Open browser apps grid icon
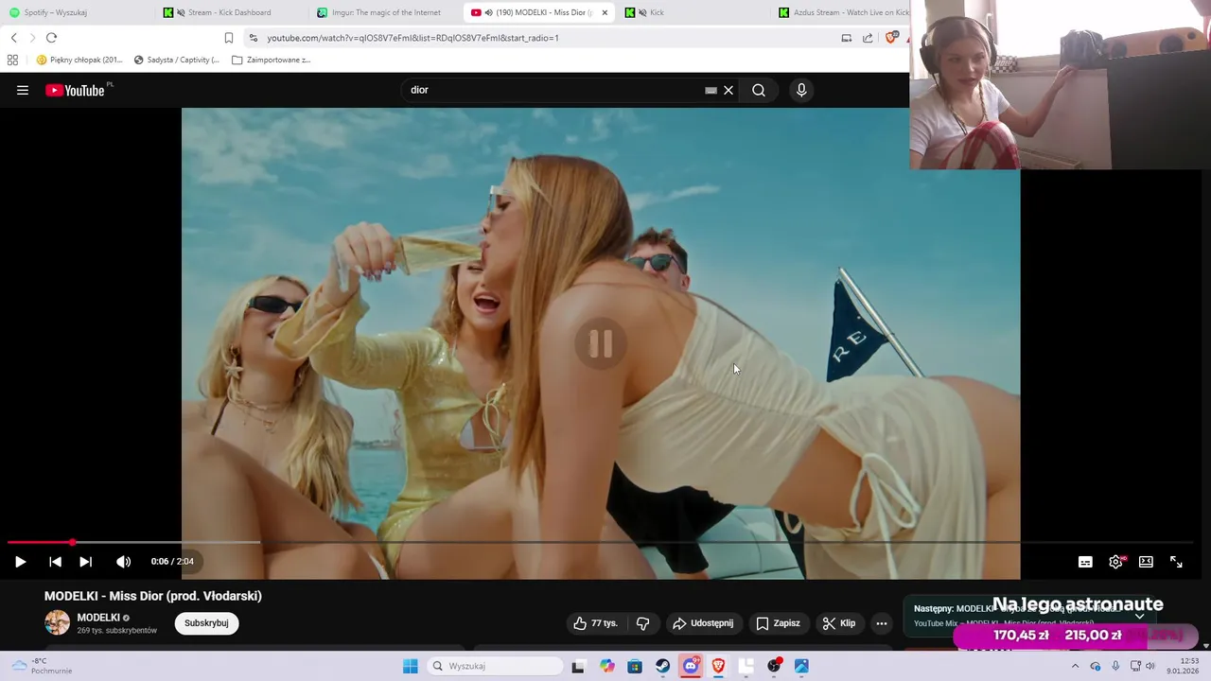This screenshot has width=1211, height=681. coord(12,60)
